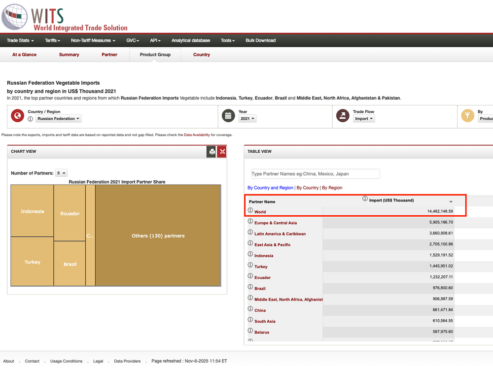This screenshot has width=493, height=368.
Task: Click the WITS globe logo
Action: click(x=15, y=17)
